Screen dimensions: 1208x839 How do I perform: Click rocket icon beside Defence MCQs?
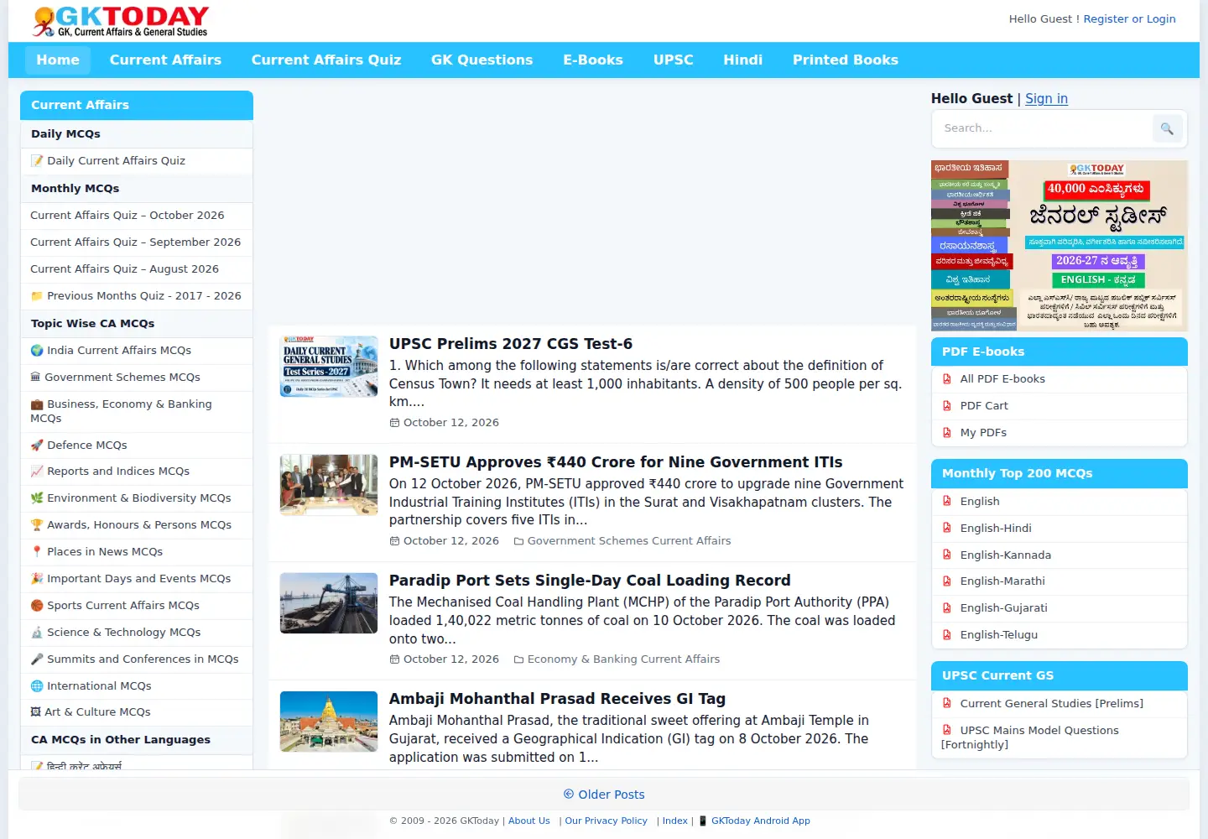pyautogui.click(x=37, y=446)
